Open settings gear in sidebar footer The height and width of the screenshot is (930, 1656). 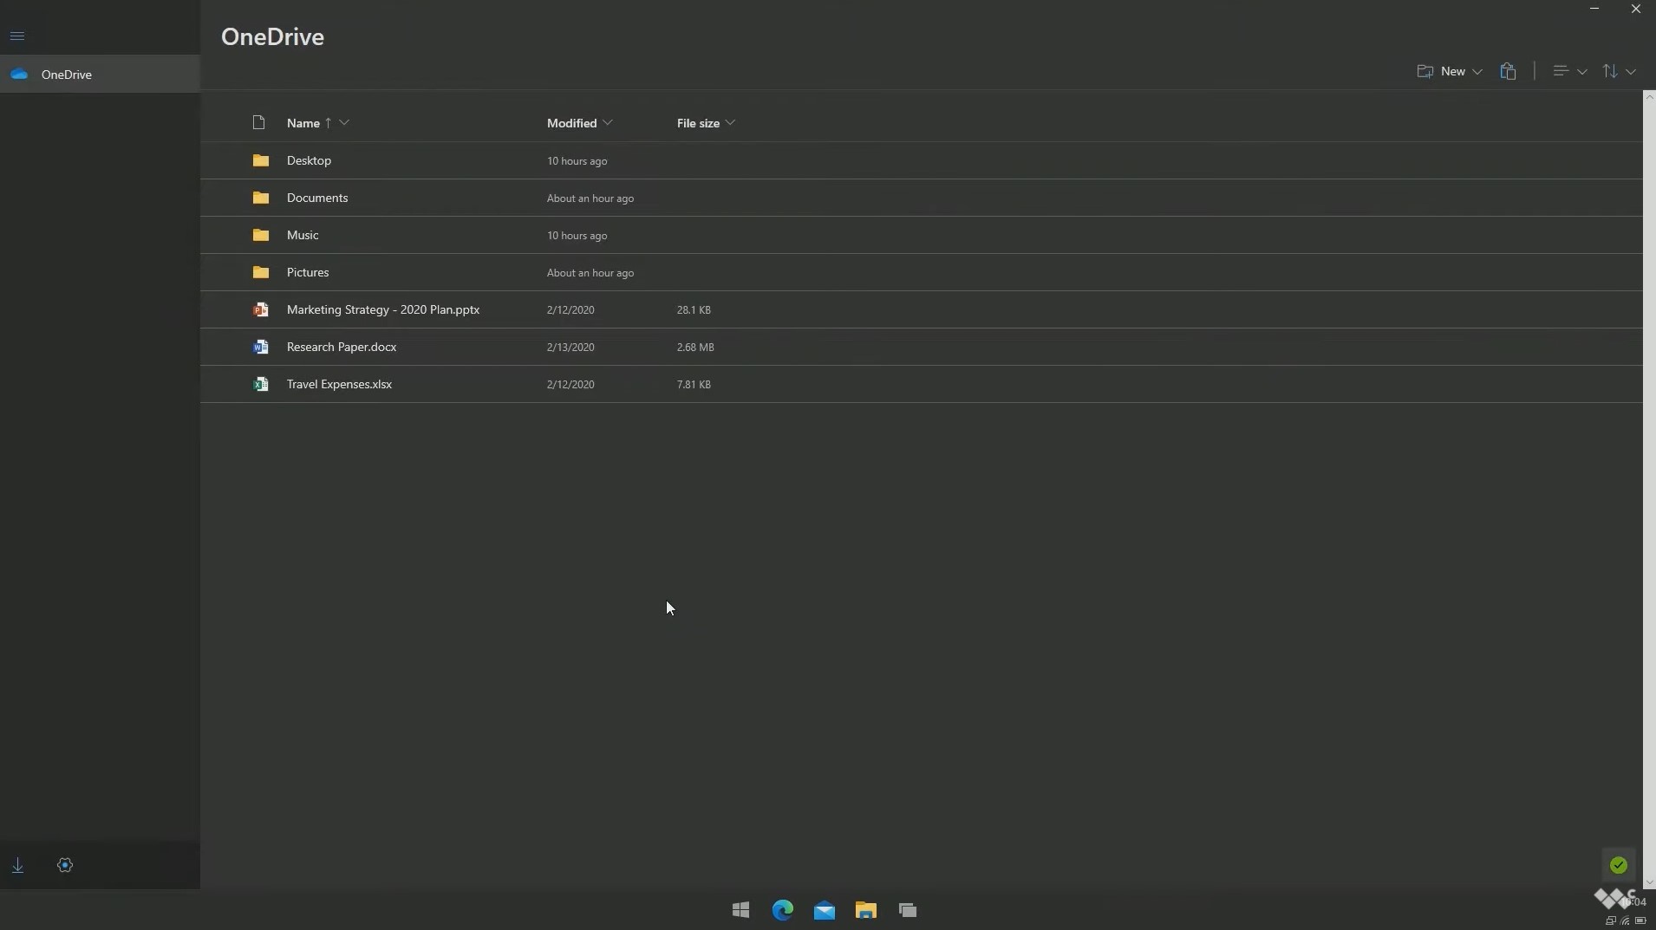pos(65,865)
